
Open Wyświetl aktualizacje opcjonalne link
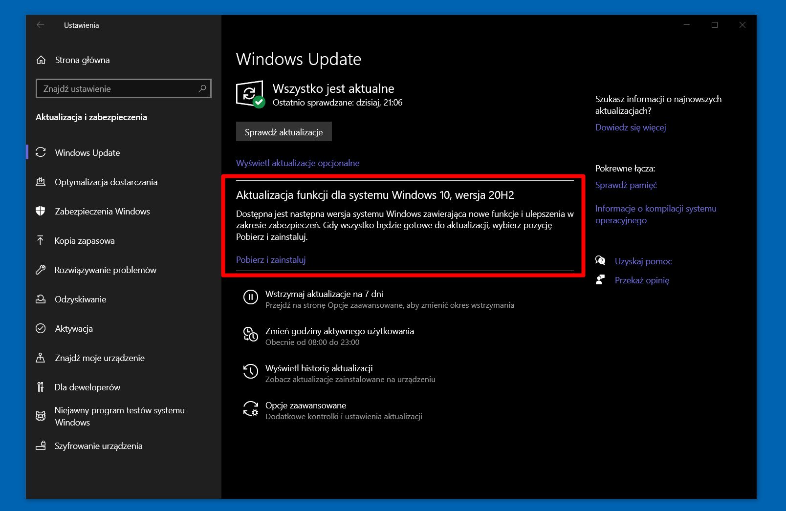click(298, 163)
